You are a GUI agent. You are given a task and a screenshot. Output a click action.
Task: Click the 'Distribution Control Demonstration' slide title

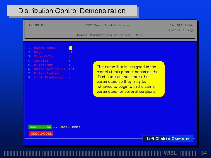(x=72, y=11)
